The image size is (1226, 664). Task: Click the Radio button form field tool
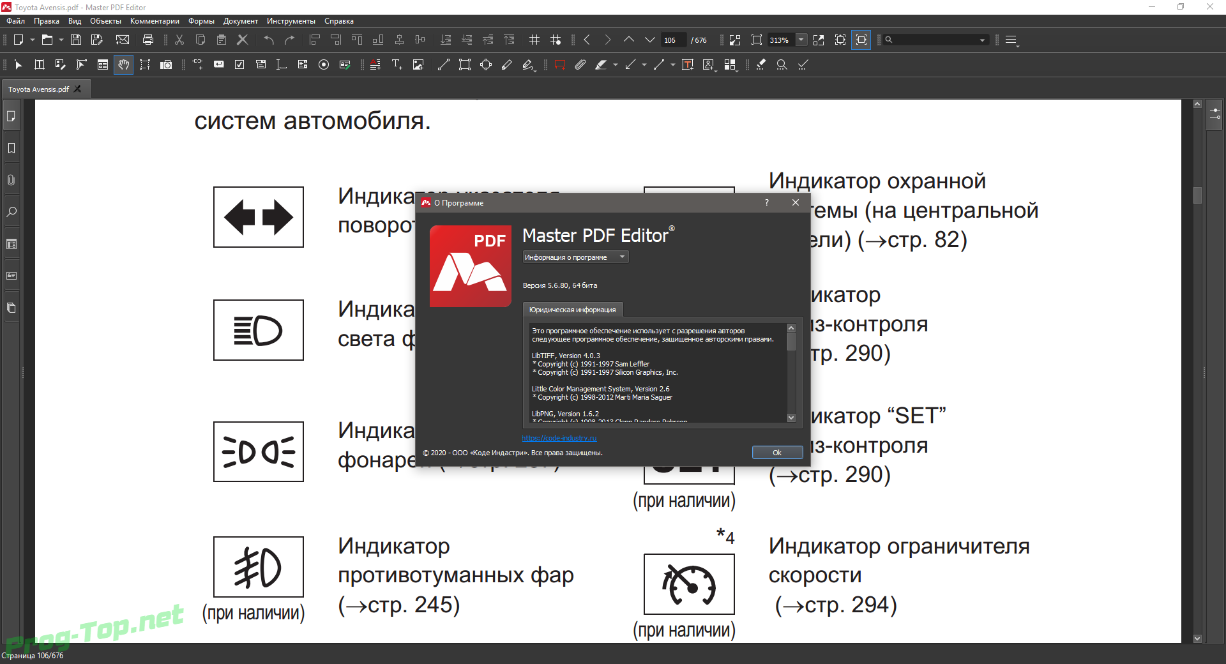click(x=324, y=64)
